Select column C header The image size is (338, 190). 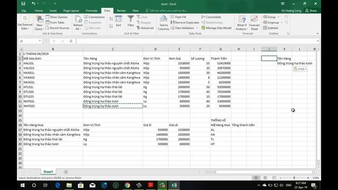tap(112, 49)
